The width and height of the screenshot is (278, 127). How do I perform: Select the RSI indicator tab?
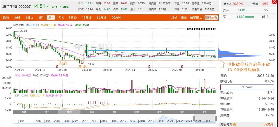click(24, 112)
